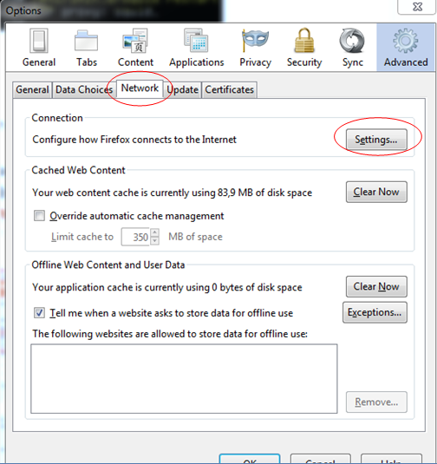Switch to the Certificates tab

pyautogui.click(x=229, y=89)
